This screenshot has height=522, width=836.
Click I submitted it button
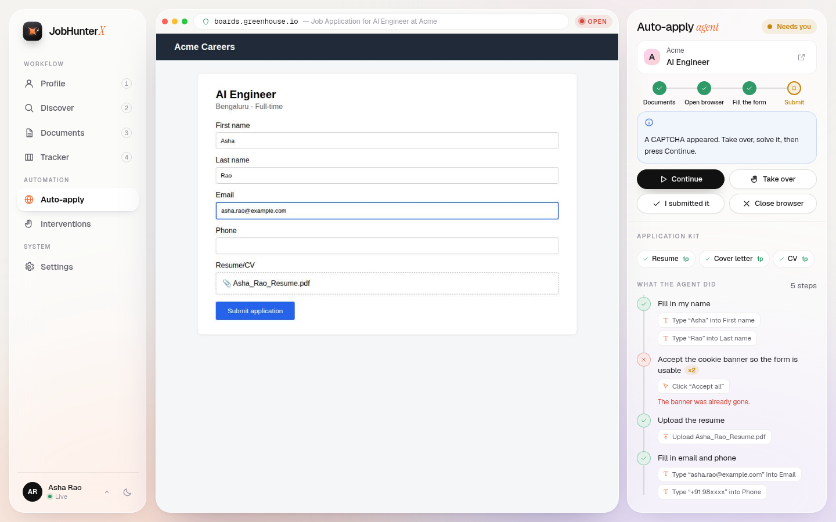(680, 204)
